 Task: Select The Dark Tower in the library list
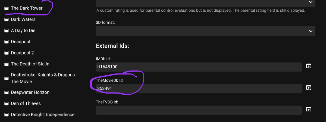coord(27,8)
